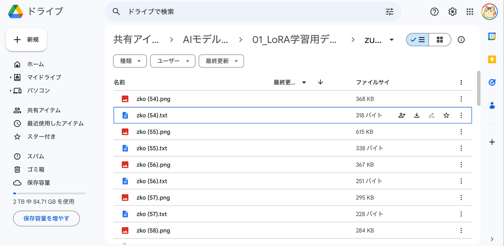504x246 pixels.
Task: Show search options filter icon
Action: click(390, 12)
